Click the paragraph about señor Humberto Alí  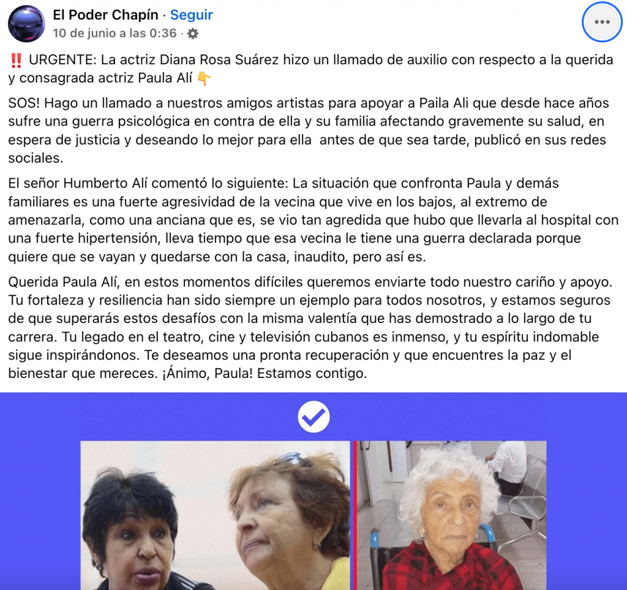pos(313,220)
